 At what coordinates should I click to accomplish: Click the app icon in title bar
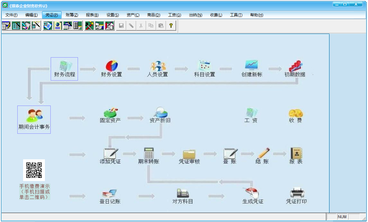pyautogui.click(x=5, y=5)
